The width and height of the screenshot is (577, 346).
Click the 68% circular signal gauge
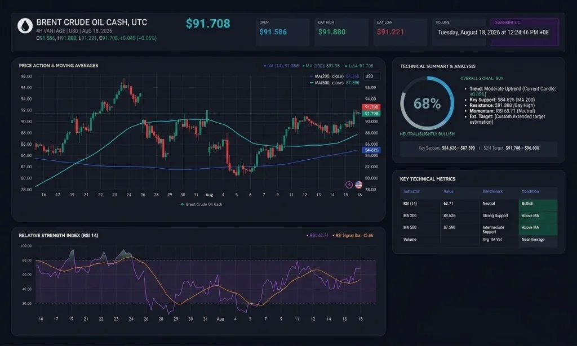(427, 103)
